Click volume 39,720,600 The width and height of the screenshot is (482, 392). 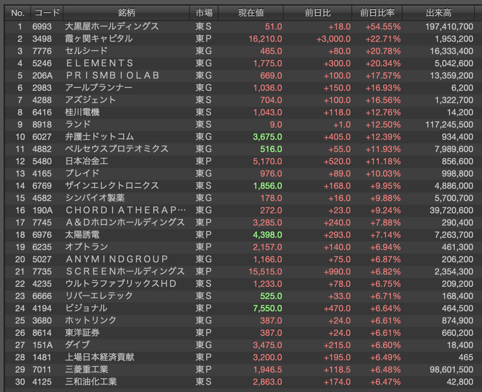[451, 210]
